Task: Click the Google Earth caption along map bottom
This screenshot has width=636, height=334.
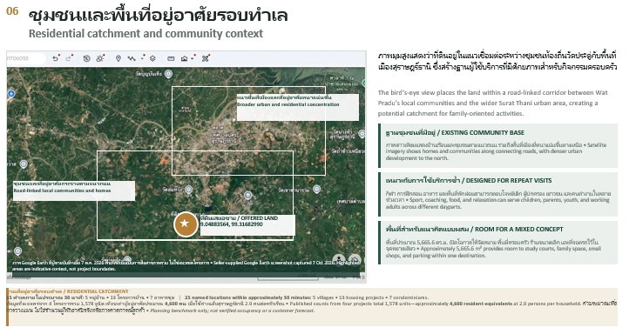Action: 186,265
